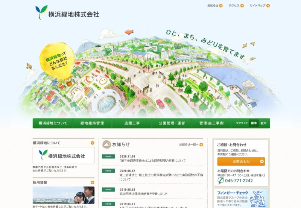301x208 pixels.
Task: Open the 採用情報 photo thumbnail
Action: 64,195
